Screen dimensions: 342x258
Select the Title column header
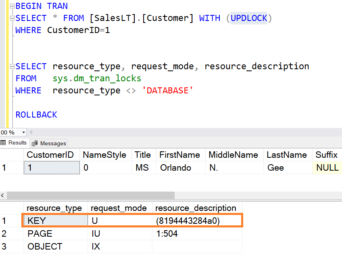(x=144, y=155)
